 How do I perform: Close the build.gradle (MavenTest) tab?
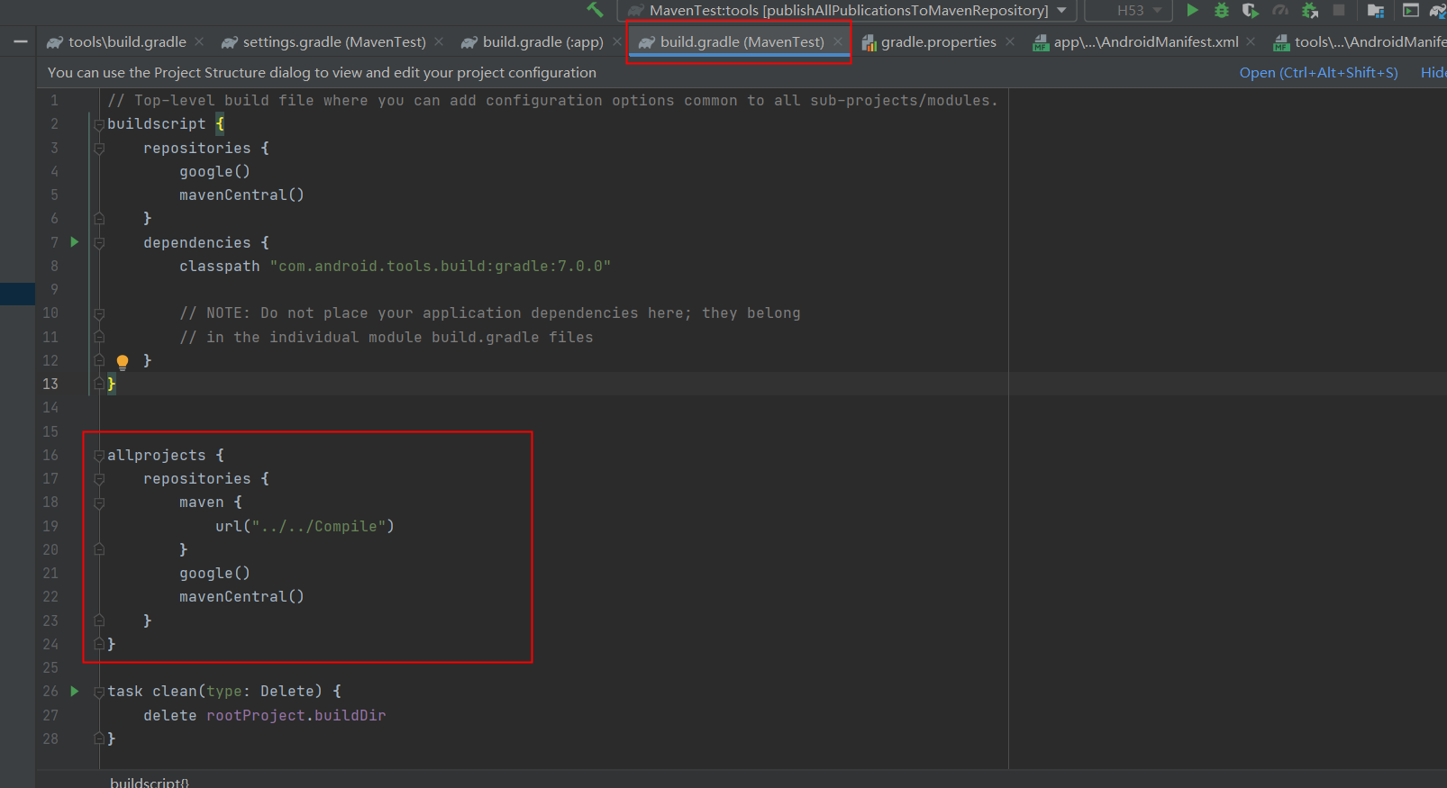point(838,41)
